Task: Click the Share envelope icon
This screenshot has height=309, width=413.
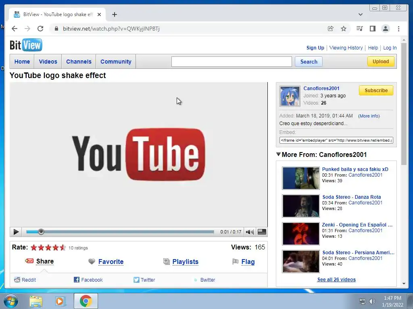Action: coord(29,261)
